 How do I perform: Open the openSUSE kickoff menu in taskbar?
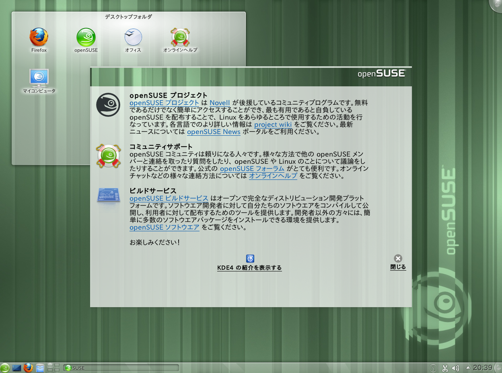click(5, 368)
